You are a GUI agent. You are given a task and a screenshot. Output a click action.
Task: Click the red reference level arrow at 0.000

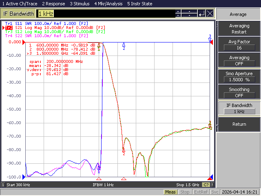tap(24, 42)
